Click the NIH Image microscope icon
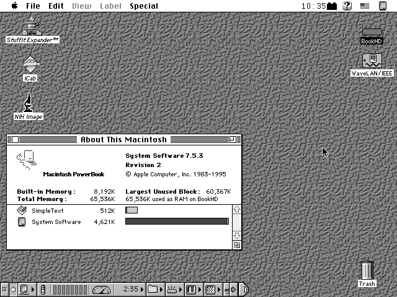The image size is (397, 297). tap(28, 102)
